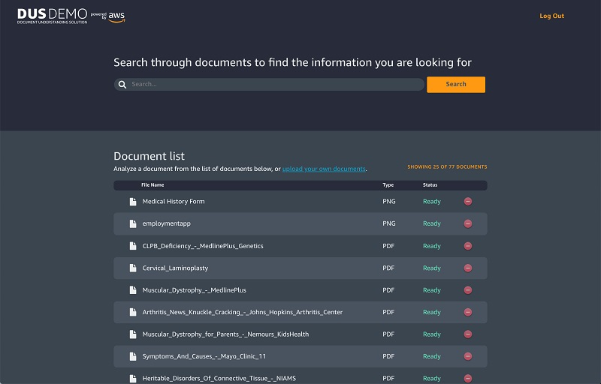Click file icon for Symptoms_And_Causes document
The height and width of the screenshot is (384, 601).
(x=133, y=356)
